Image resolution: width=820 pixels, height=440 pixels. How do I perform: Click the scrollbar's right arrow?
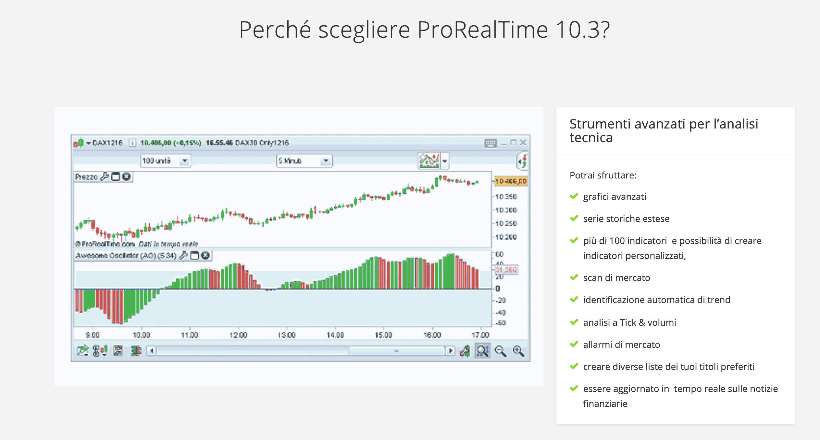pyautogui.click(x=450, y=351)
